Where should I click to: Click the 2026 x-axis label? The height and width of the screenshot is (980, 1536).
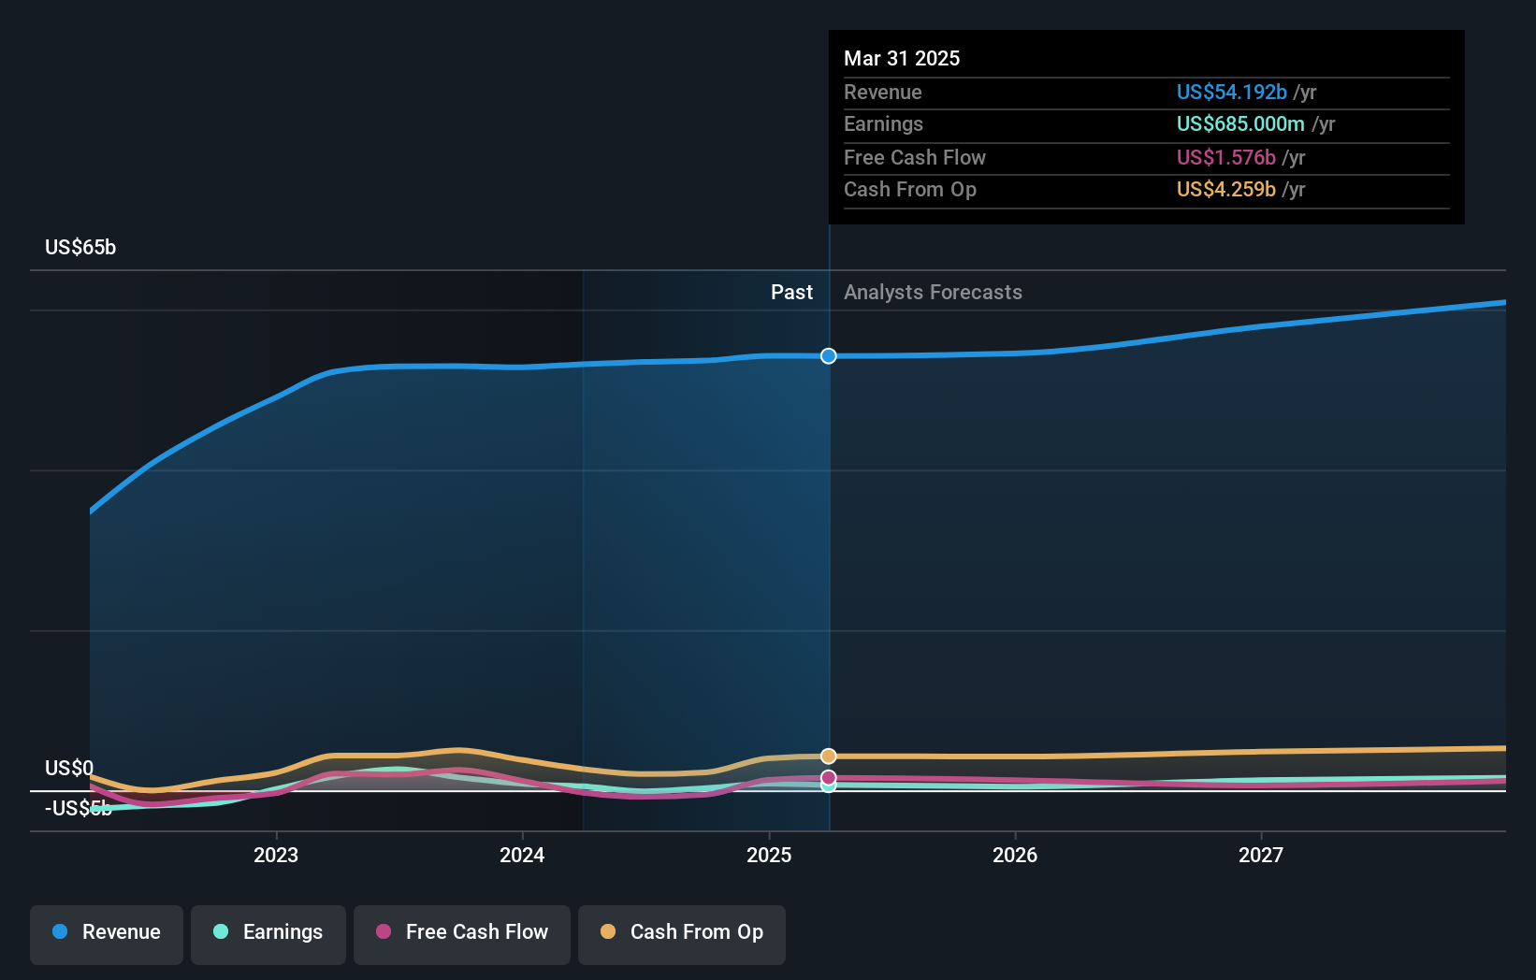point(1015,855)
